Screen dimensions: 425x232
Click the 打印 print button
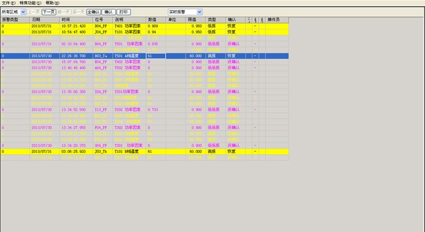pos(123,12)
